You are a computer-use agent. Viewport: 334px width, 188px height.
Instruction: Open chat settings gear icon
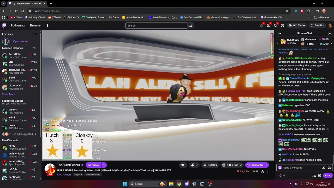click(320, 175)
